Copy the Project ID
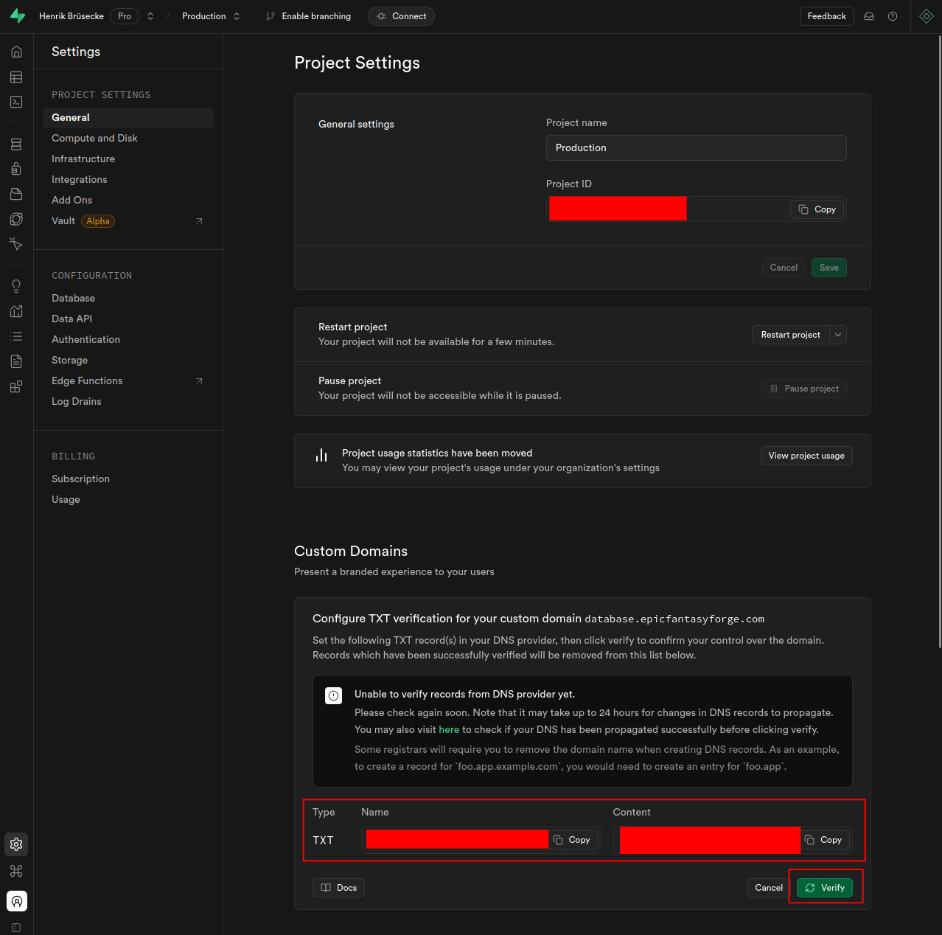Screen dimensions: 942x935 (817, 209)
